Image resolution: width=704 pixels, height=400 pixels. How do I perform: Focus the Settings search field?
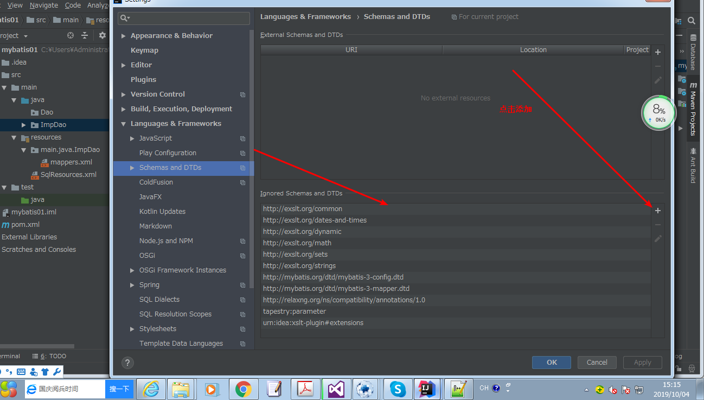tap(184, 18)
